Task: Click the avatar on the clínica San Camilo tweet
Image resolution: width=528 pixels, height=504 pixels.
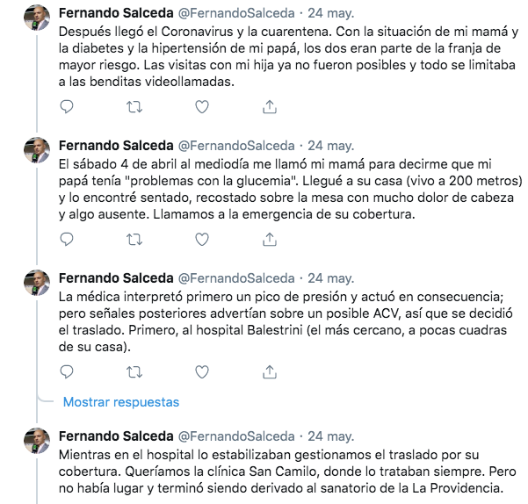Action: 33,441
